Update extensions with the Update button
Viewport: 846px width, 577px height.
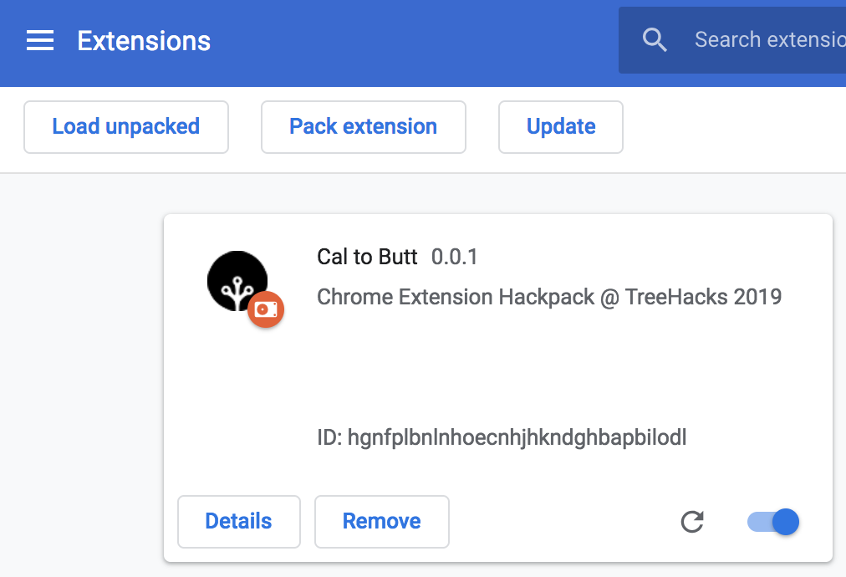pos(561,127)
